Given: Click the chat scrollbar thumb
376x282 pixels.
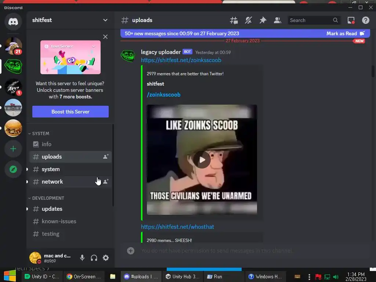Looking at the screenshot, I should [x=373, y=72].
